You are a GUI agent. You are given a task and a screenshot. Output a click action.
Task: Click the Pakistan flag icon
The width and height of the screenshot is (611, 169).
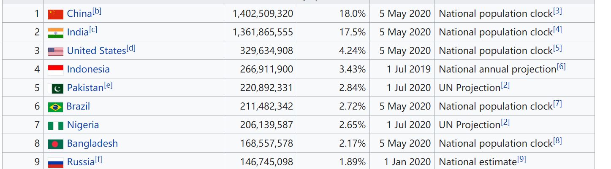pyautogui.click(x=57, y=88)
